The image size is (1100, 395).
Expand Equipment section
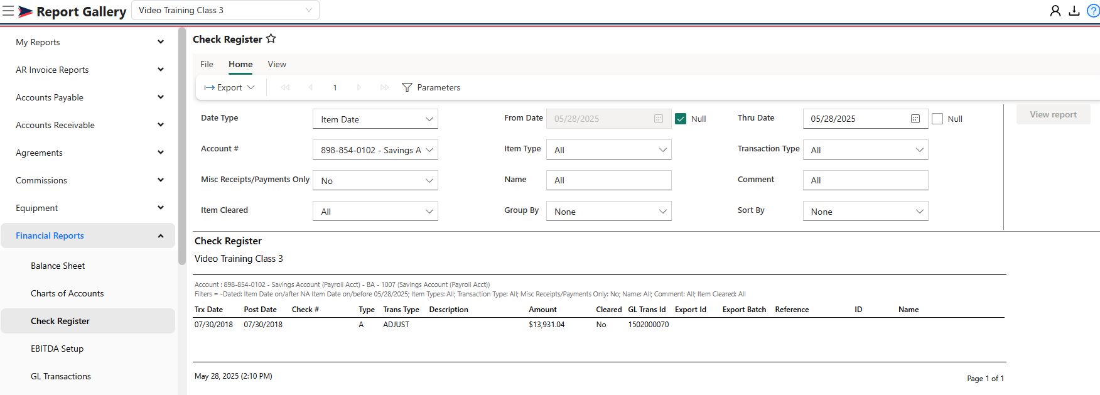tap(88, 208)
